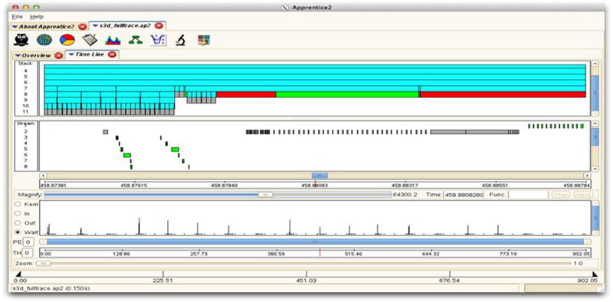
Task: Open the green call tree icon
Action: coord(136,40)
